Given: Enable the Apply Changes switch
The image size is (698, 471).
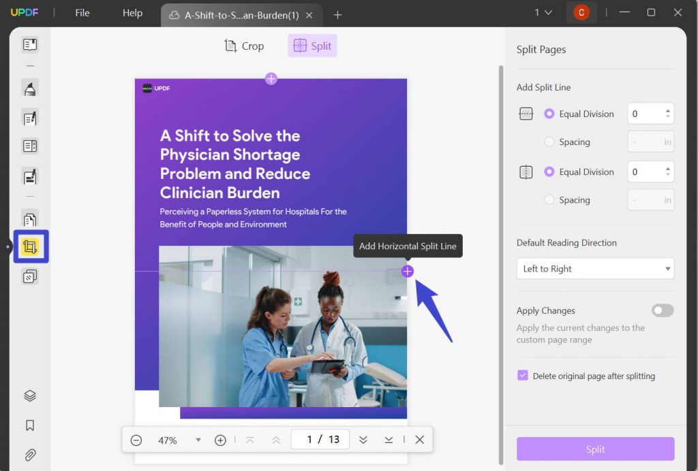Looking at the screenshot, I should tap(662, 310).
